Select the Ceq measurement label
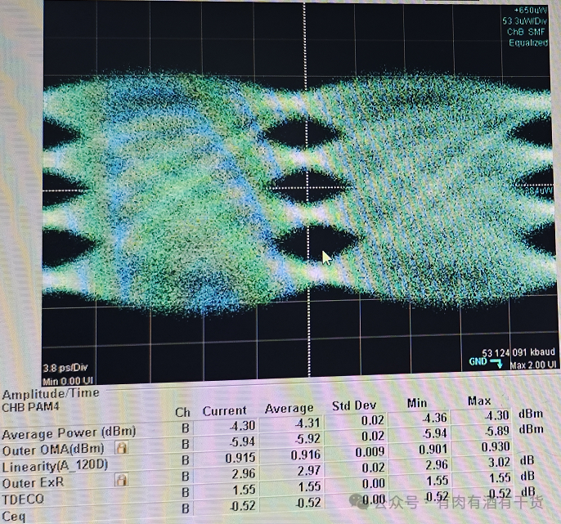 [x=14, y=516]
